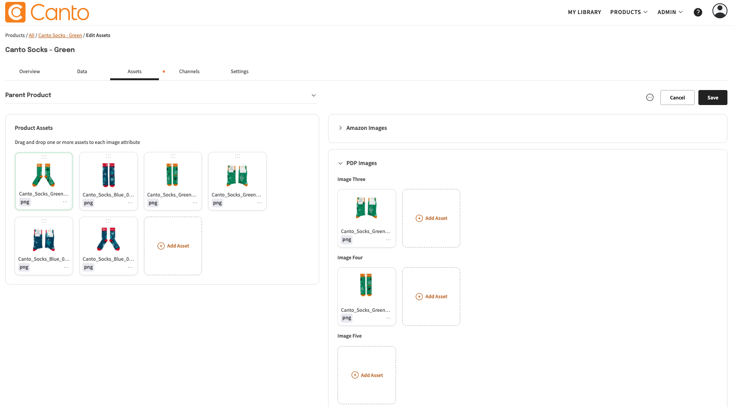This screenshot has height=407, width=734.
Task: Click Add Asset label in Product Assets panel
Action: (178, 246)
